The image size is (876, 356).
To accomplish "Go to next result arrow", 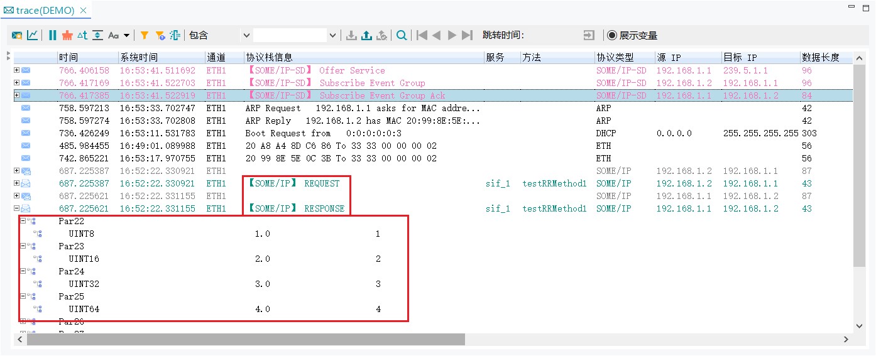I will (452, 36).
